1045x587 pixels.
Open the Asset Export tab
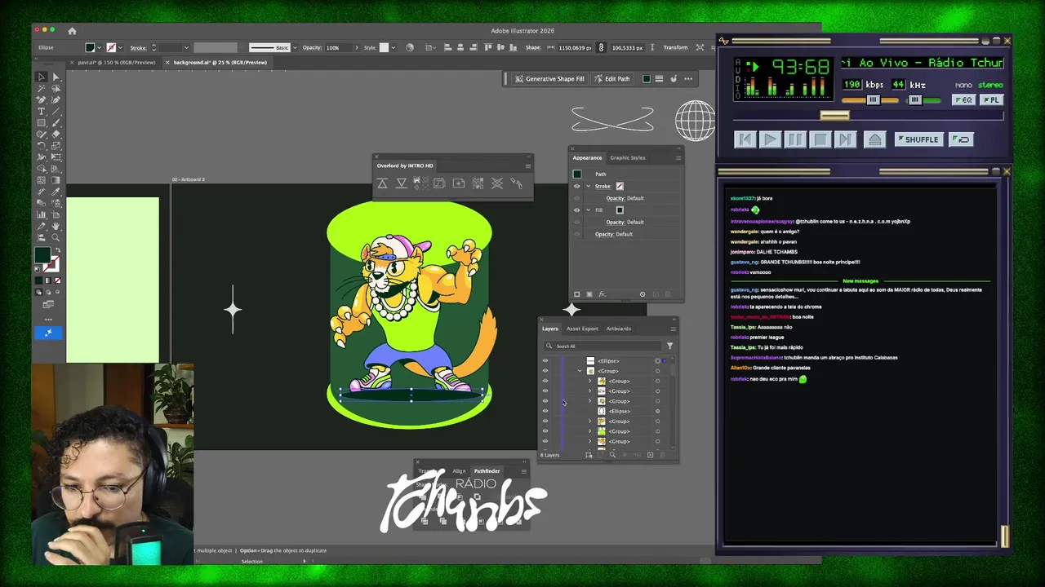pyautogui.click(x=582, y=329)
